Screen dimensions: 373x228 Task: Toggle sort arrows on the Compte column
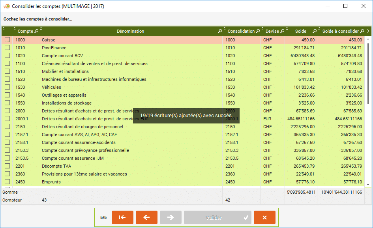coord(15,30)
